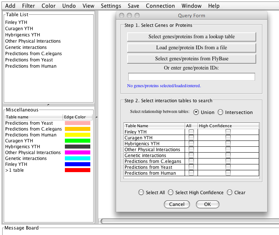
Task: Check High Confidence box for Curagen YTH
Action: 228,138
